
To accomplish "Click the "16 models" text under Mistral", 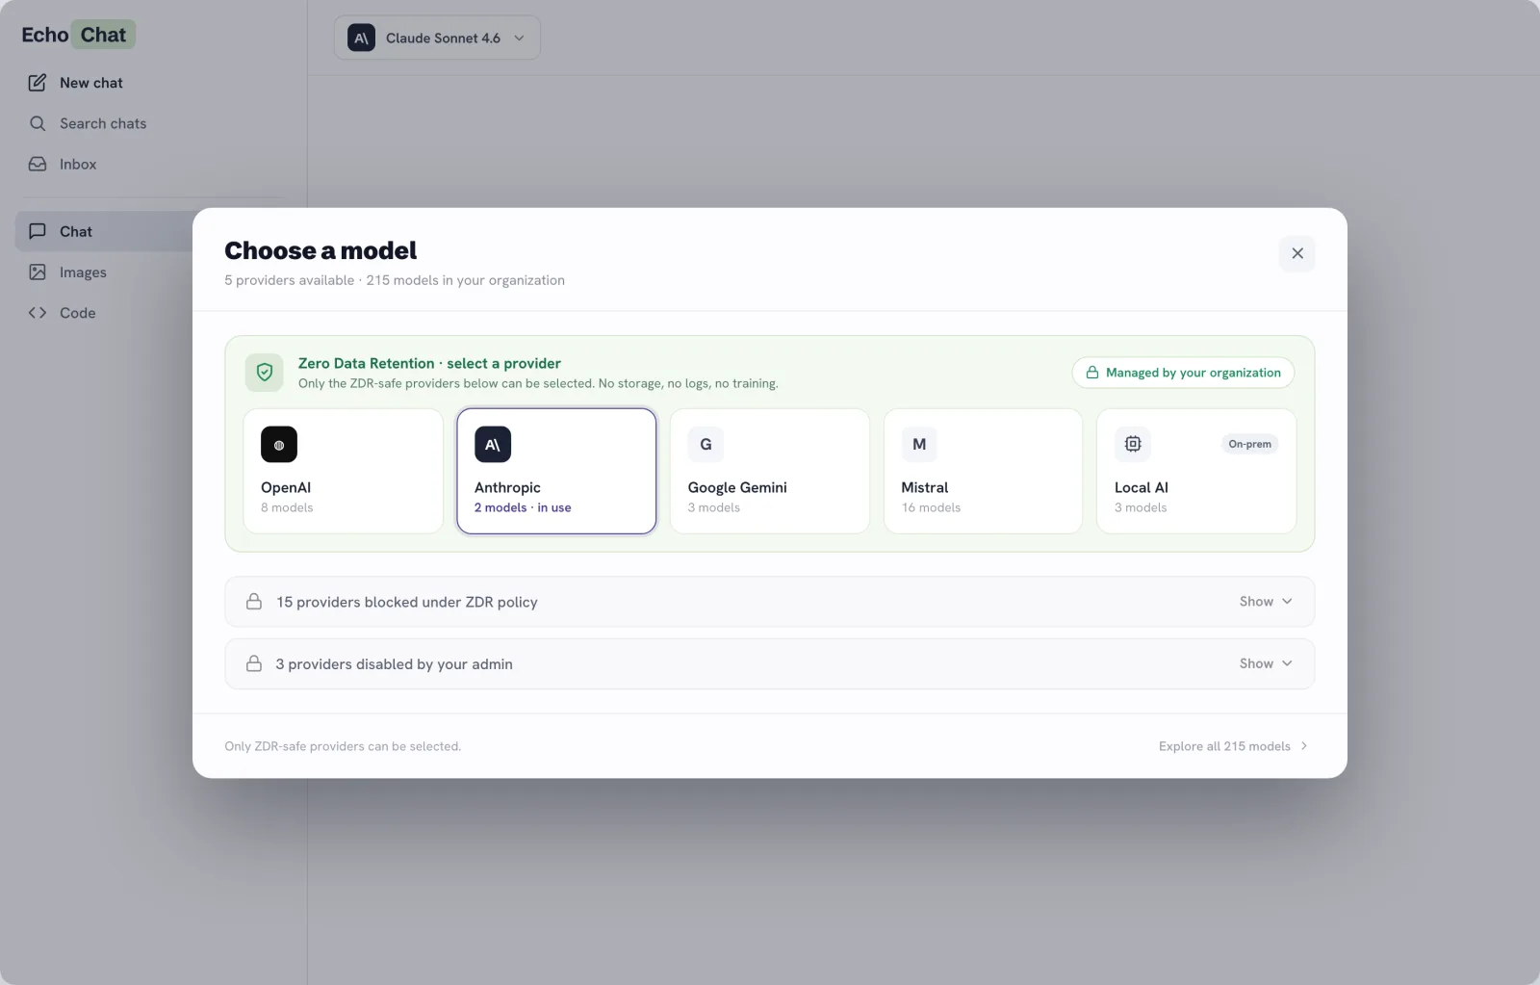I will click(x=931, y=508).
